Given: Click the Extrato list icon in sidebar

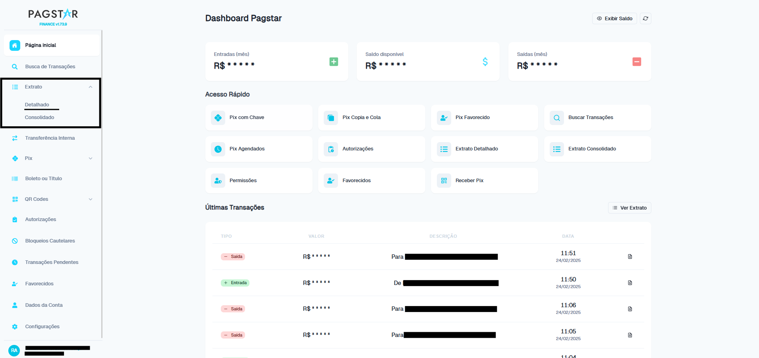Looking at the screenshot, I should coord(15,87).
